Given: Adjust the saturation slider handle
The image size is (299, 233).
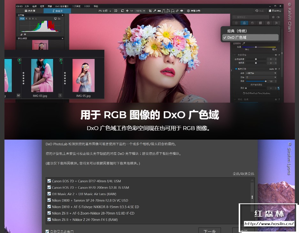Looking at the screenshot, I should [x=256, y=63].
